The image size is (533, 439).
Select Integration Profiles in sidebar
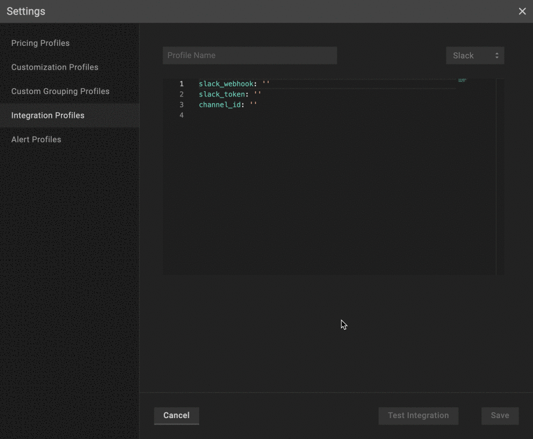(x=48, y=116)
